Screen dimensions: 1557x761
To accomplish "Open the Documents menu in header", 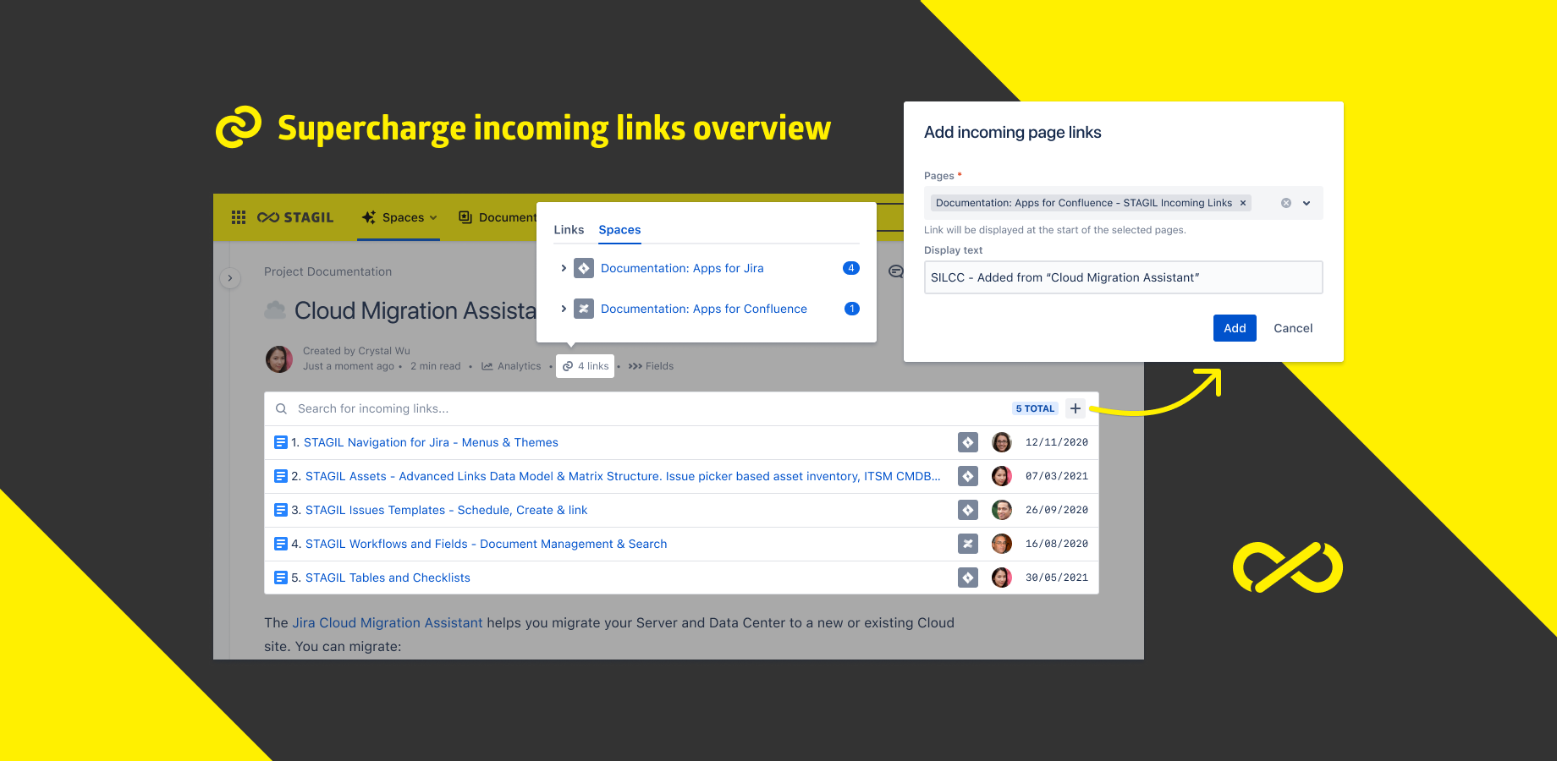I will [x=498, y=217].
